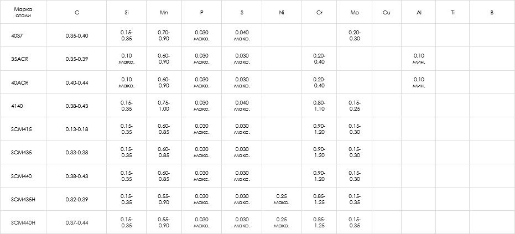Click the 4140 steel grade cell
The height and width of the screenshot is (234, 515).
17,106
